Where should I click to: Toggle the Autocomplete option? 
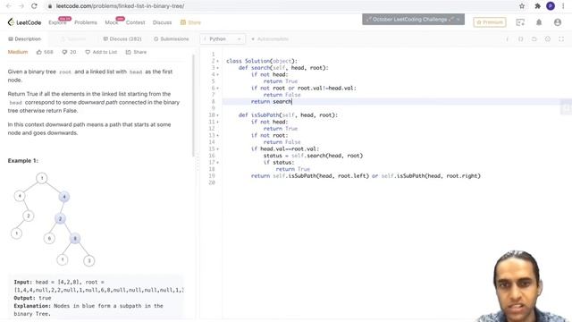point(270,38)
